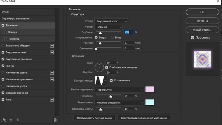Click the shadow Непрозрачность slider handle
Screen dimensions: 222x125
[x=101, y=109]
